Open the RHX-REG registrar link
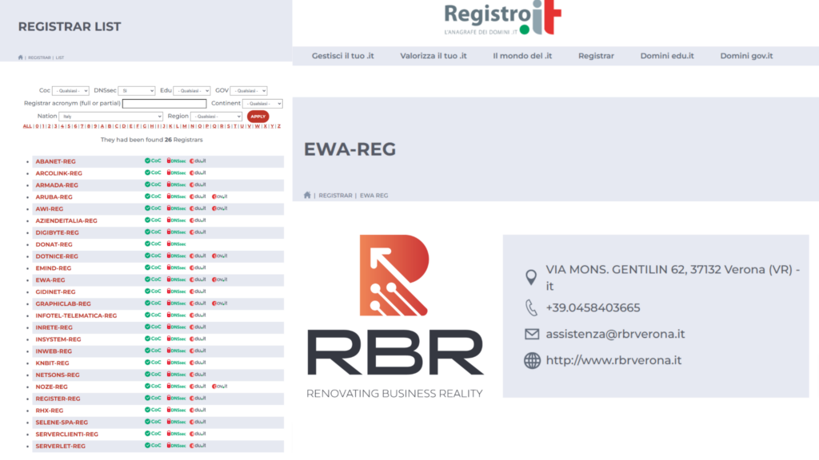819x460 pixels. (x=49, y=410)
